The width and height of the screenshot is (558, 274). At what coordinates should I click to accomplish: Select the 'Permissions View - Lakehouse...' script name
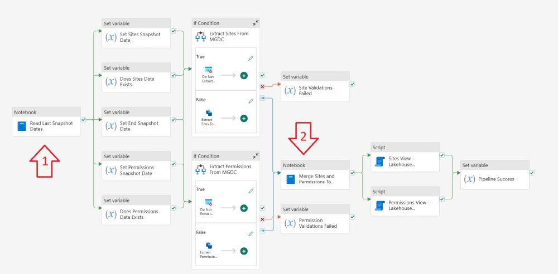pos(409,205)
